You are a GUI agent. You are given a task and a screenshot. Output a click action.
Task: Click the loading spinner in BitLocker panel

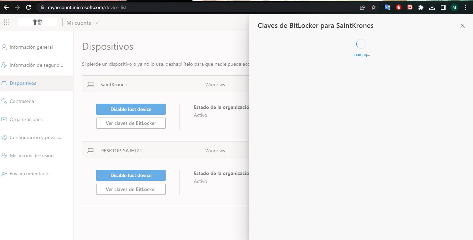(361, 44)
